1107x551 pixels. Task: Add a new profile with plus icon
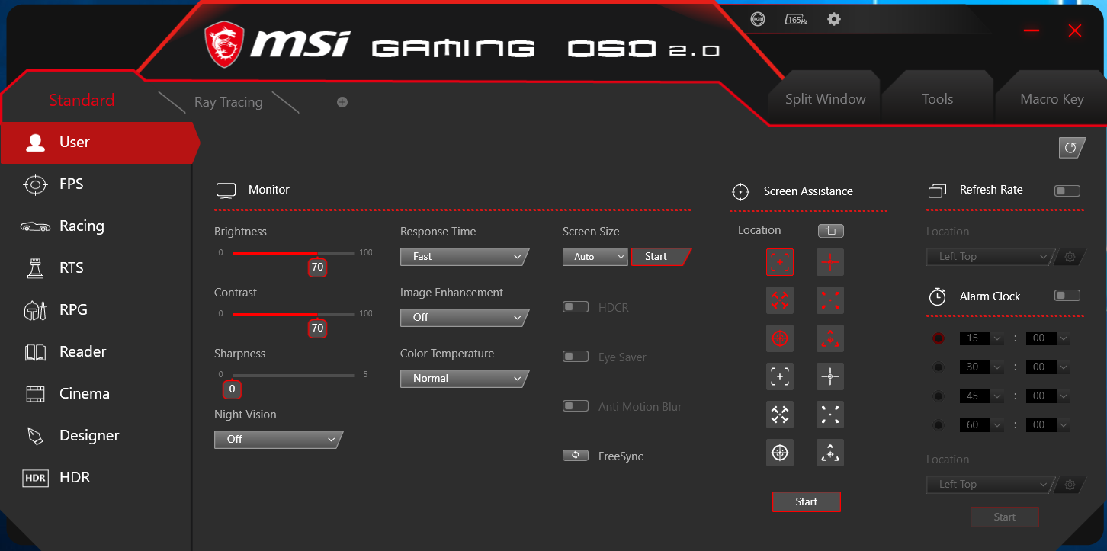342,102
